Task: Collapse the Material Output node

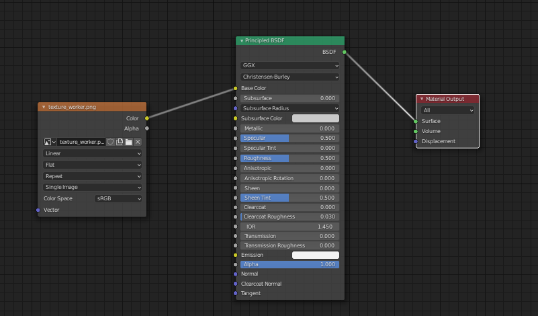Action: point(422,99)
